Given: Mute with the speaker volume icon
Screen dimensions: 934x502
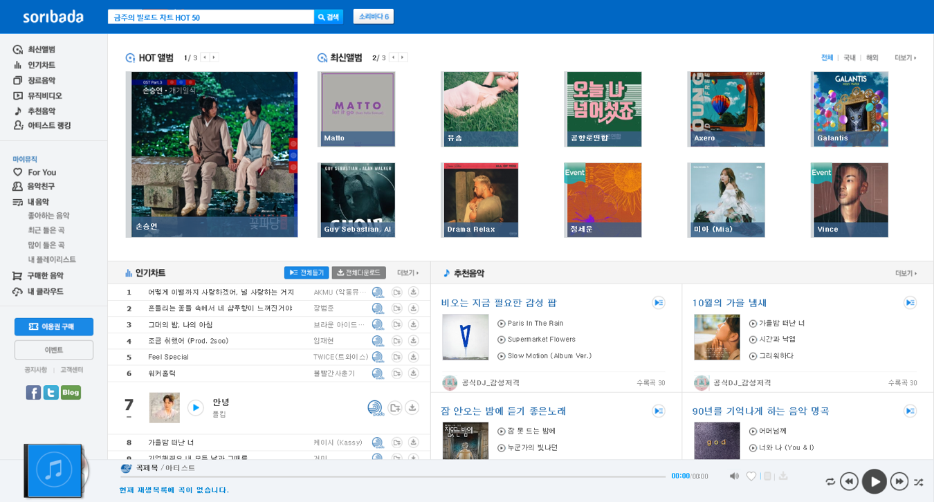Looking at the screenshot, I should [x=734, y=476].
